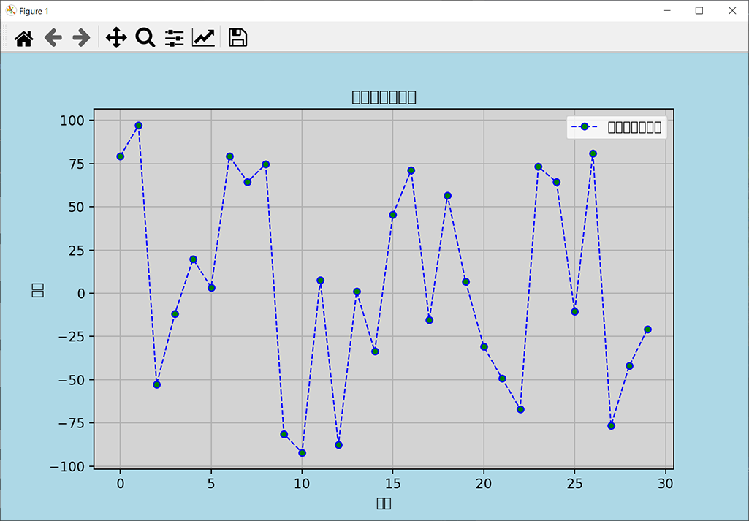Click the first data point at x=0
This screenshot has width=749, height=521.
tap(121, 156)
